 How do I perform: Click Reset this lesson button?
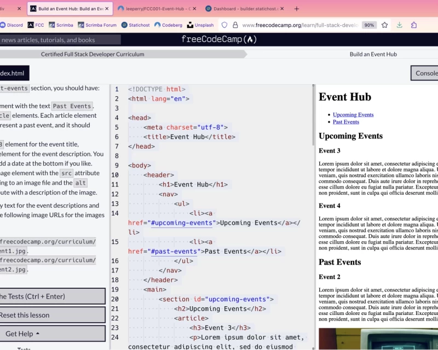(52, 315)
